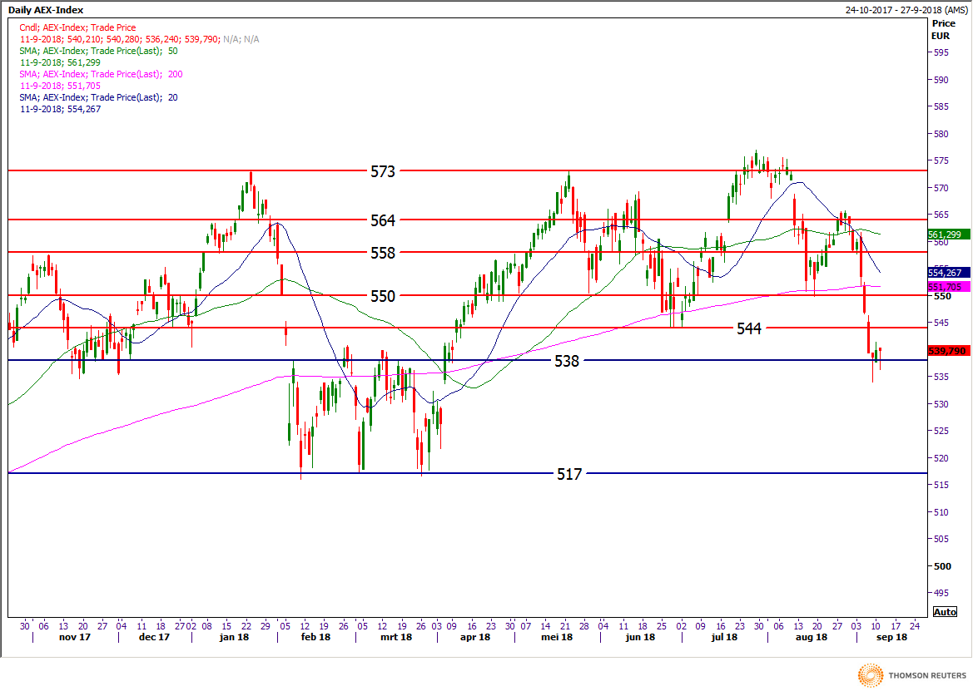Click the SMA 200 legend entry
The width and height of the screenshot is (973, 691).
(100, 74)
